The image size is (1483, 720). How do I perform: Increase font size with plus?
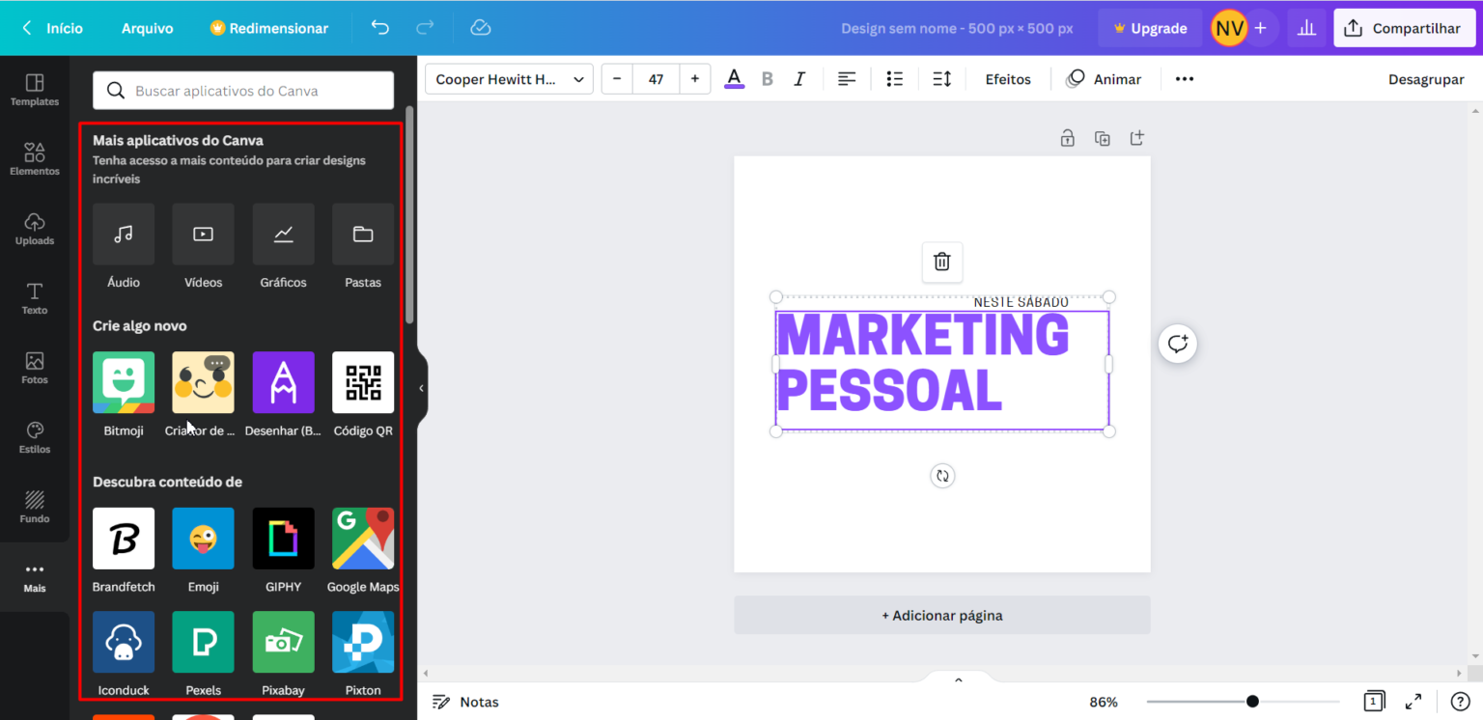695,79
